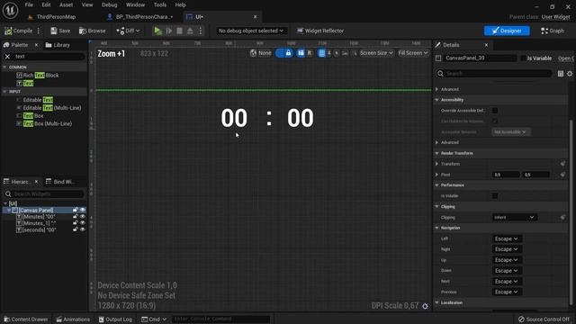Click the Unreal Engine logo icon

click(10, 10)
